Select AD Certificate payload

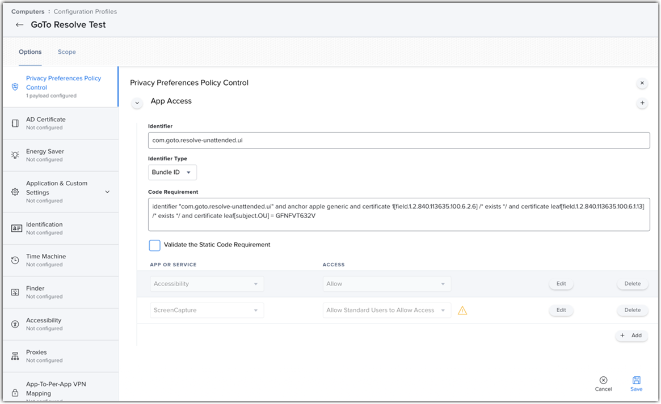click(x=61, y=124)
